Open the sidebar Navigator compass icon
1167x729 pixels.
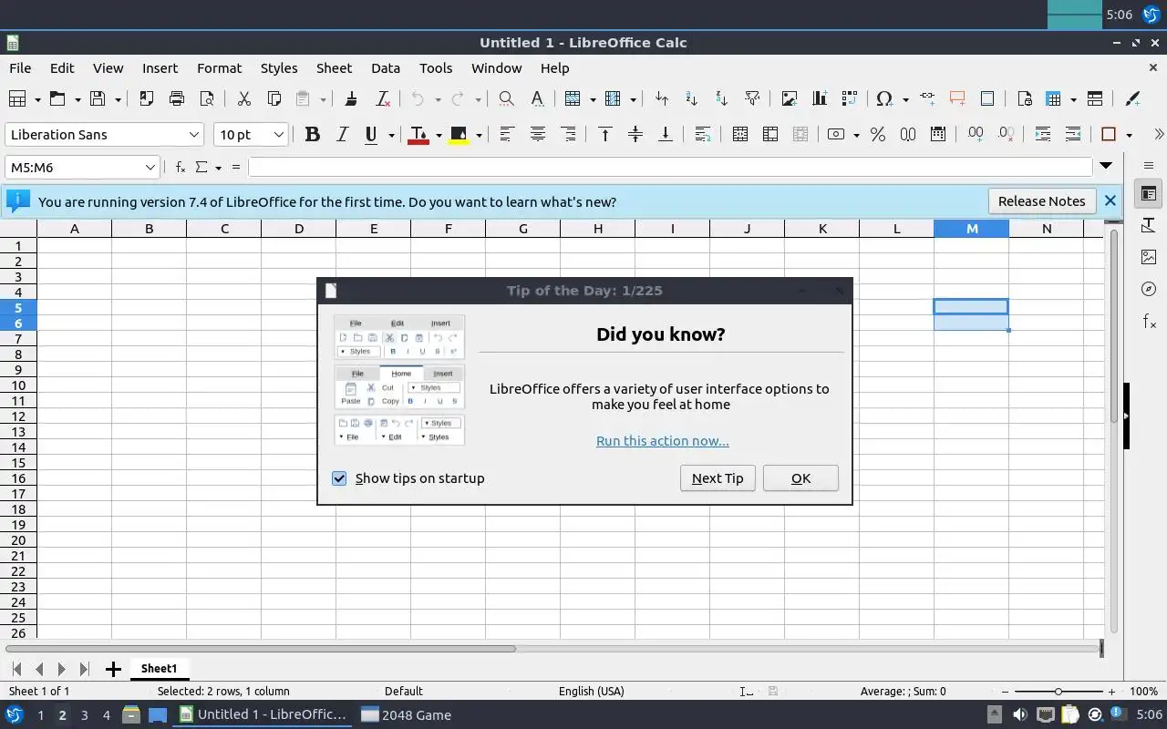coord(1149,289)
